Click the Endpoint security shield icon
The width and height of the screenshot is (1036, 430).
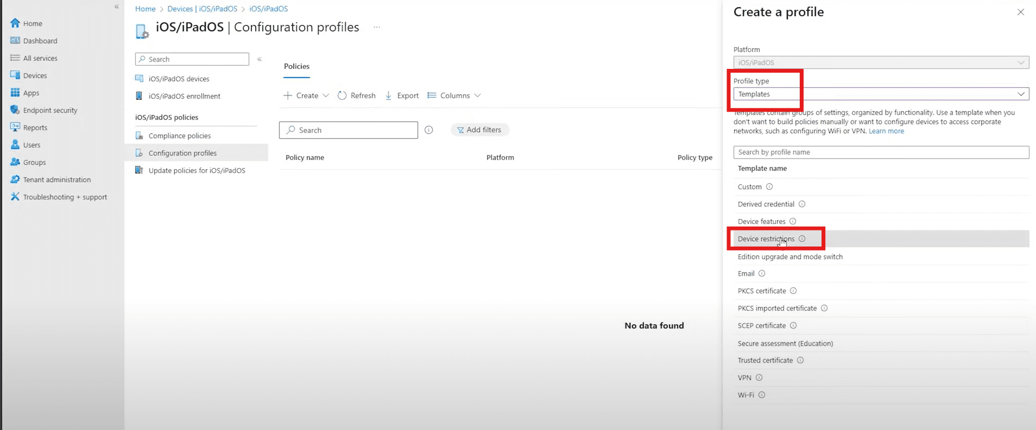(15, 110)
